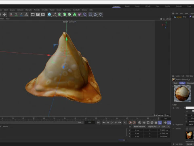
Task: Toggle the X axis lock
Action: click(x=11, y=15)
